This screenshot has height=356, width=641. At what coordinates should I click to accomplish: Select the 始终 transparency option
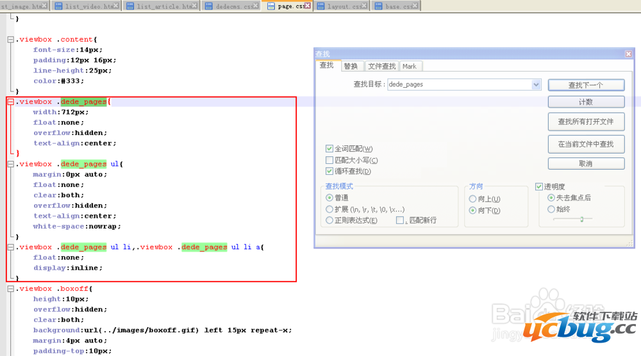(551, 209)
